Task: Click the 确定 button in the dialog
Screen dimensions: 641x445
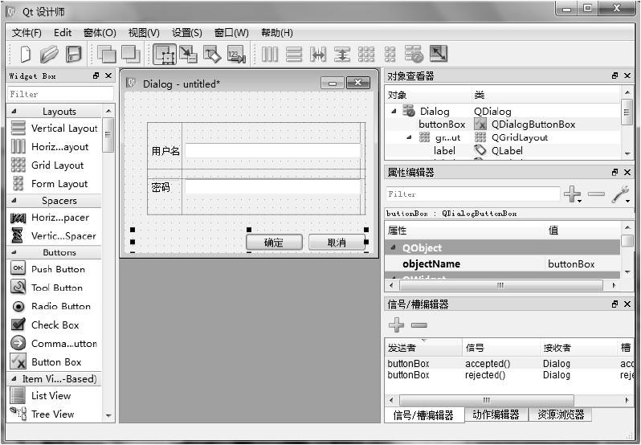Action: 273,243
